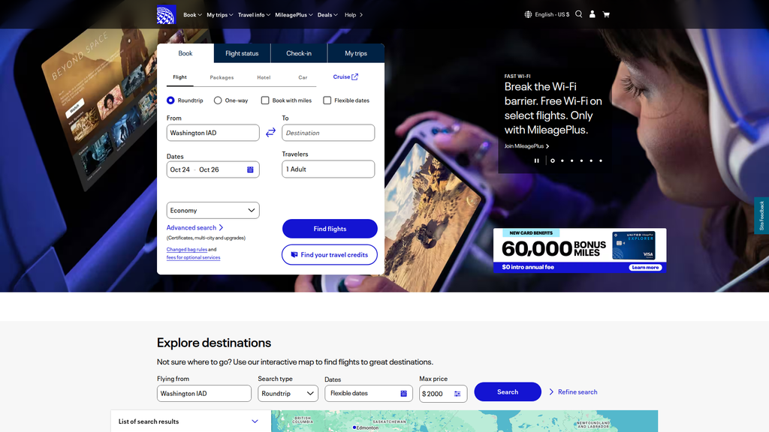Expand Deals nav menu
The width and height of the screenshot is (769, 432).
[x=327, y=15]
